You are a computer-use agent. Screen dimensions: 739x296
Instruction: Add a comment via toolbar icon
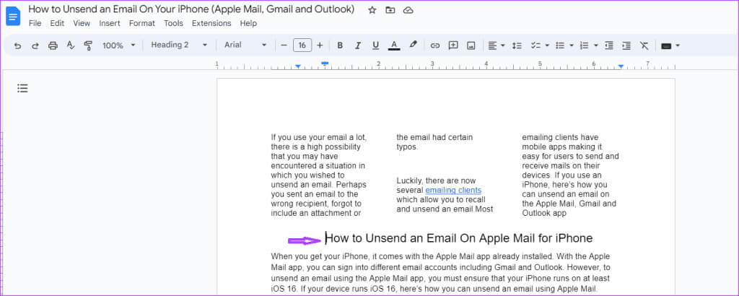(453, 45)
